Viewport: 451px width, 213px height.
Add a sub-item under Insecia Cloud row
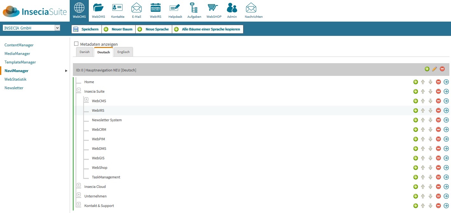(415, 187)
